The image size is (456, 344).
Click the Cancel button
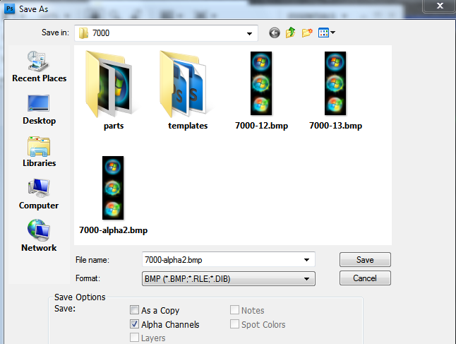(x=365, y=278)
